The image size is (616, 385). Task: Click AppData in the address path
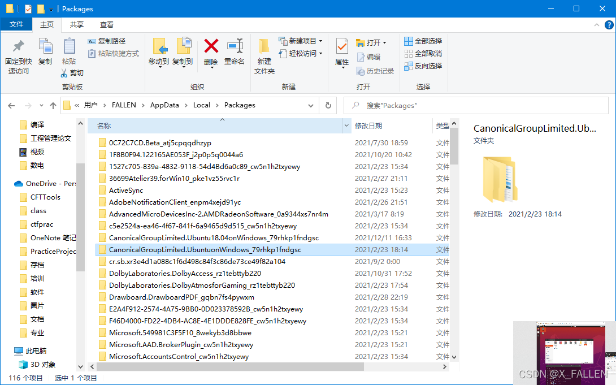(x=164, y=105)
